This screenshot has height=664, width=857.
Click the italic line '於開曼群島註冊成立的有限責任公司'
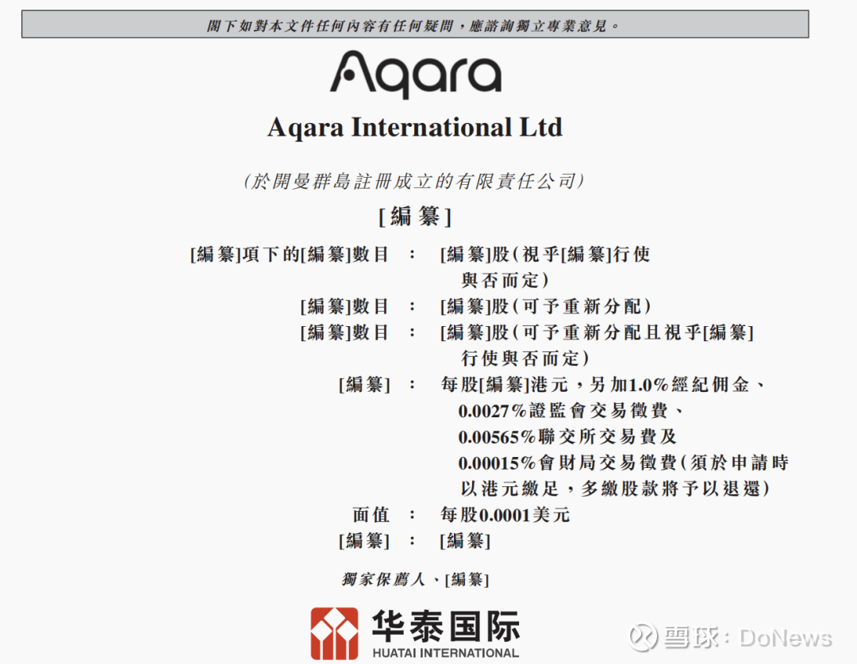point(413,181)
